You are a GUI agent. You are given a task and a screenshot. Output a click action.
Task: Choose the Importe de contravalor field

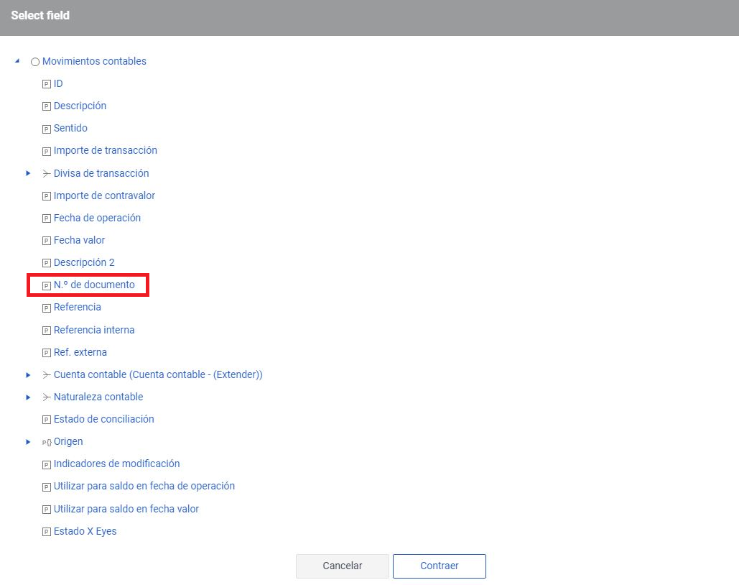pos(104,195)
